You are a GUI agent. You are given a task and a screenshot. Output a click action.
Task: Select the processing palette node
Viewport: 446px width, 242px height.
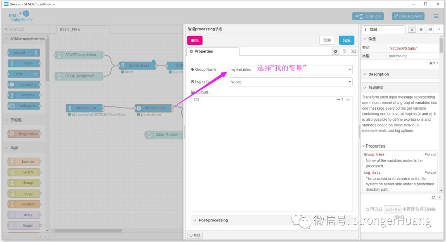24,84
